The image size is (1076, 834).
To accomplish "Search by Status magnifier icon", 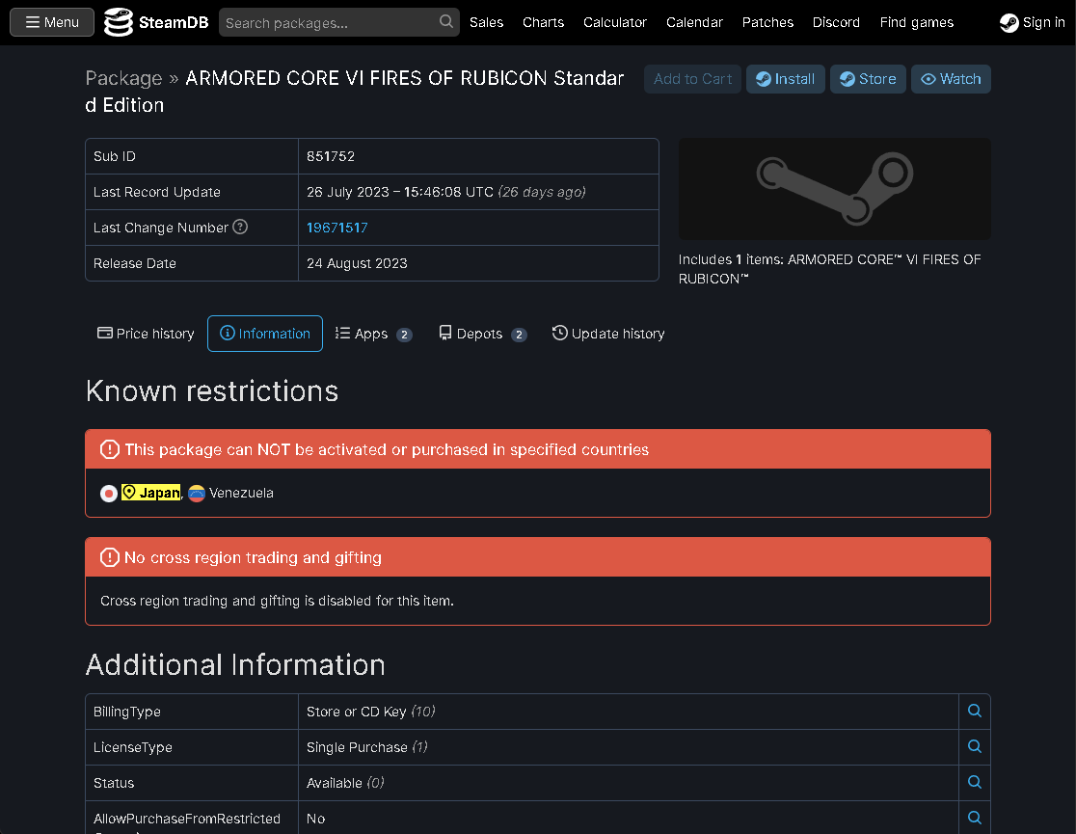I will coord(975,783).
